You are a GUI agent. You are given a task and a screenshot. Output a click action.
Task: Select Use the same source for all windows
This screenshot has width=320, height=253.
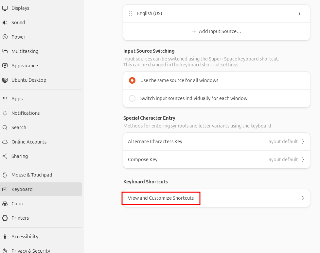(x=132, y=80)
